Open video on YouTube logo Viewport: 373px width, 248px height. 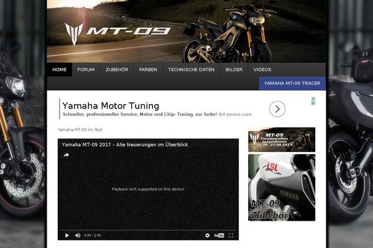[219, 235]
